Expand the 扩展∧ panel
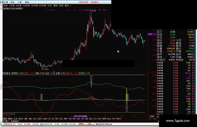 pos(6,121)
